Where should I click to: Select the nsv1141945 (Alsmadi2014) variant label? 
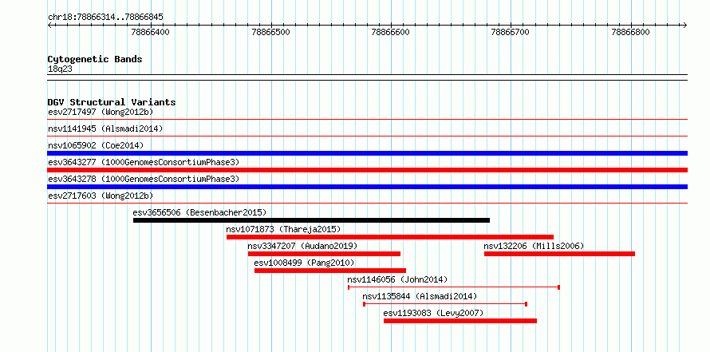point(105,129)
